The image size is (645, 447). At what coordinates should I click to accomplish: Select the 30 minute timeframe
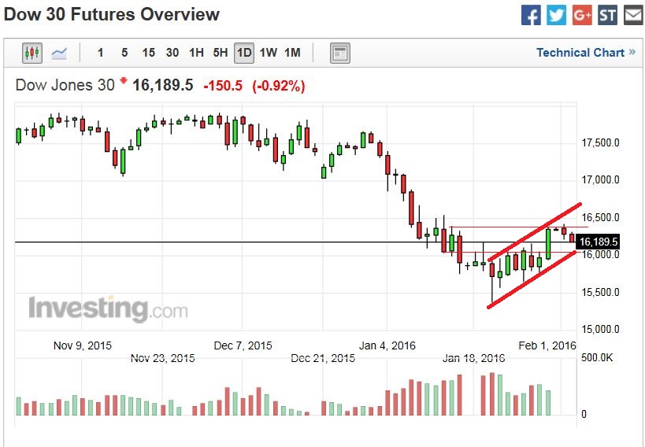tap(172, 54)
